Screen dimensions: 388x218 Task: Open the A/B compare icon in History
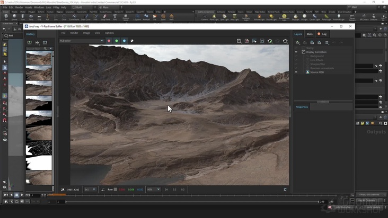[37, 42]
